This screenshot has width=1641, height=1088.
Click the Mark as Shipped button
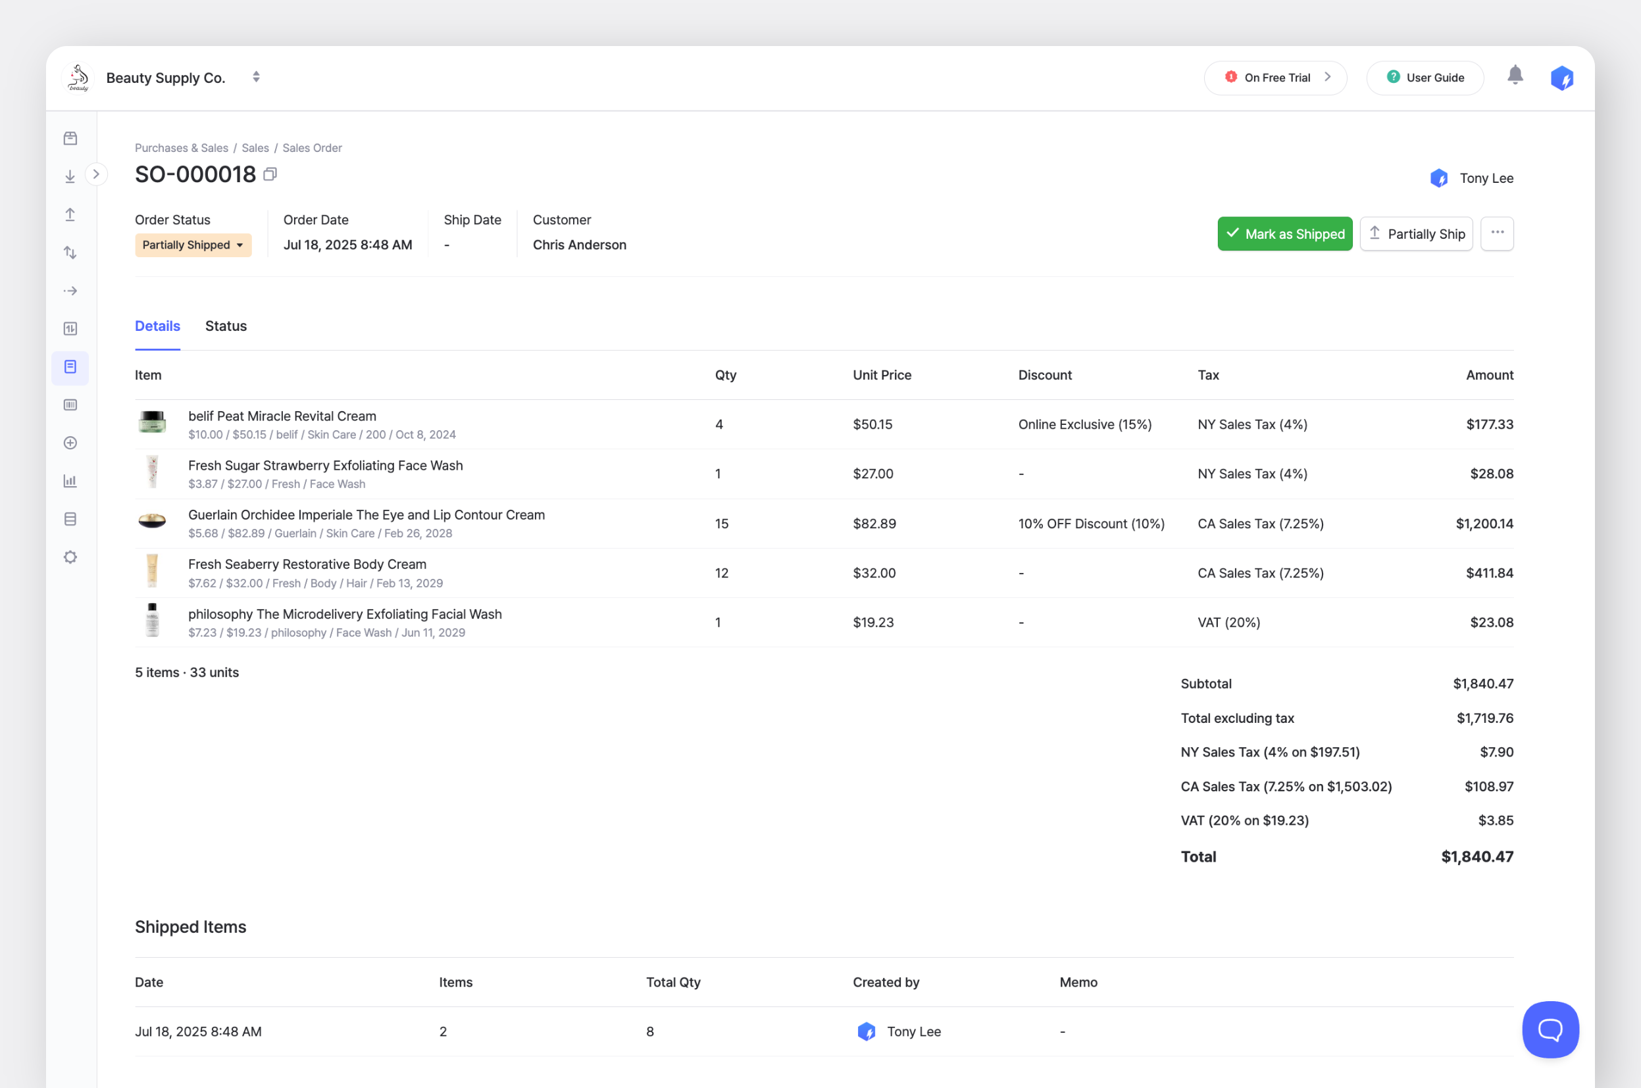point(1284,234)
